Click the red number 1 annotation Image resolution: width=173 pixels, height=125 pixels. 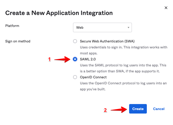49,59
